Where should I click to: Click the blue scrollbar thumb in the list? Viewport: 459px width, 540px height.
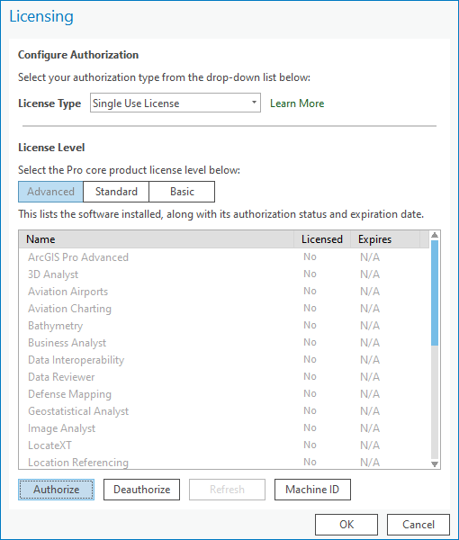[x=435, y=292]
